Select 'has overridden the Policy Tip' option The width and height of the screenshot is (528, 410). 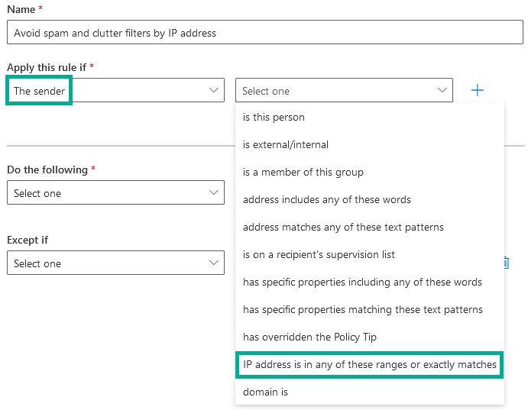(x=309, y=337)
